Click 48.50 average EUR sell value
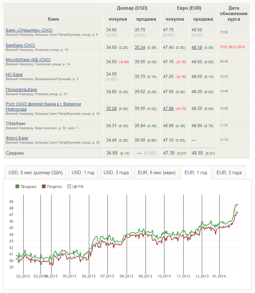The width and height of the screenshot is (255, 293). [x=197, y=153]
